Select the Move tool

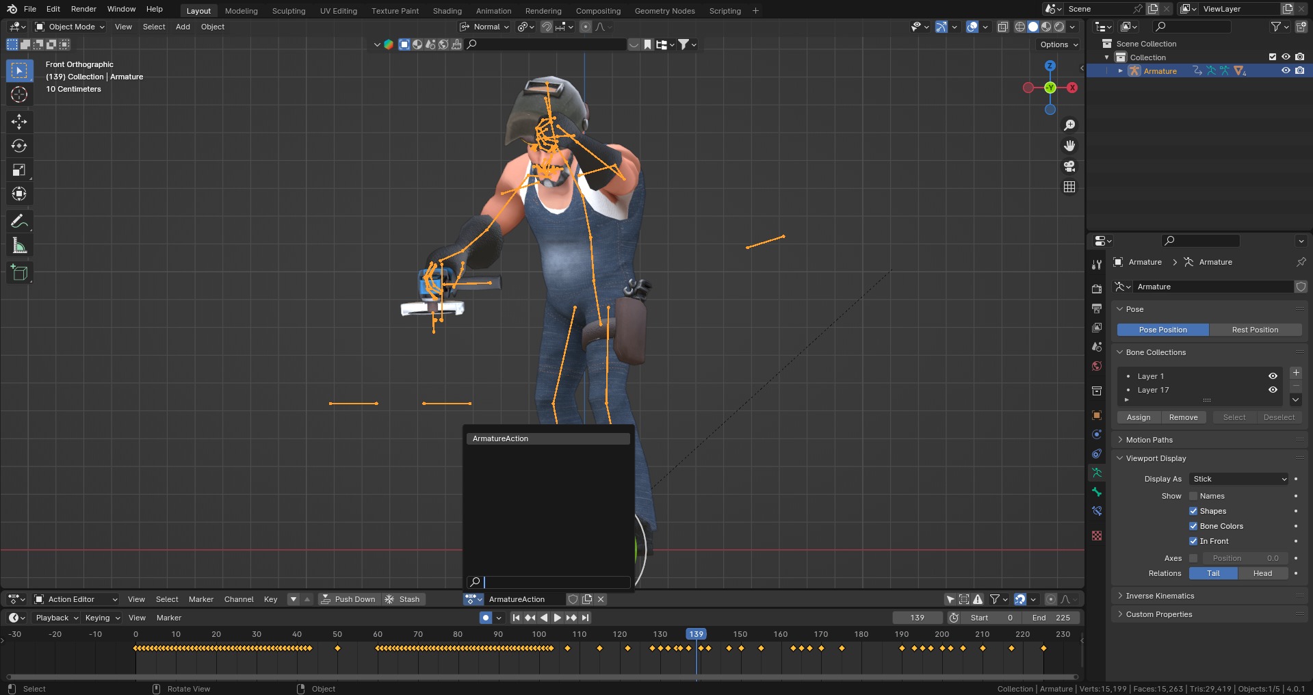click(x=19, y=122)
